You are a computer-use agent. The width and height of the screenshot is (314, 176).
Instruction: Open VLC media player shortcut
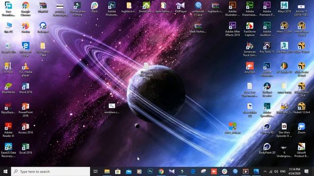pyautogui.click(x=26, y=69)
